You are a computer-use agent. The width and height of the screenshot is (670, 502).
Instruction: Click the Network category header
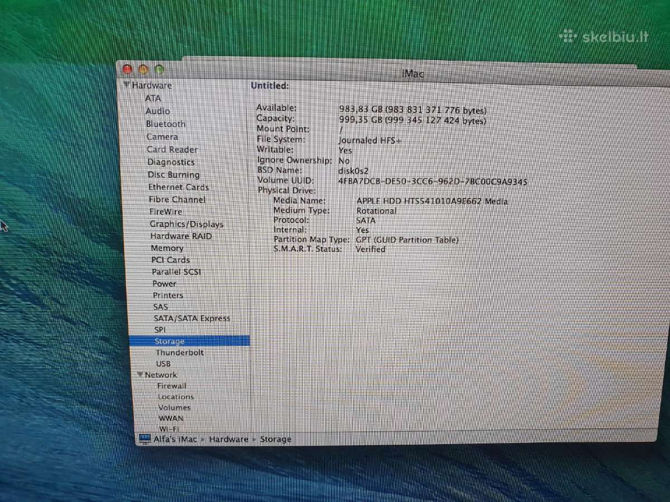pos(161,375)
